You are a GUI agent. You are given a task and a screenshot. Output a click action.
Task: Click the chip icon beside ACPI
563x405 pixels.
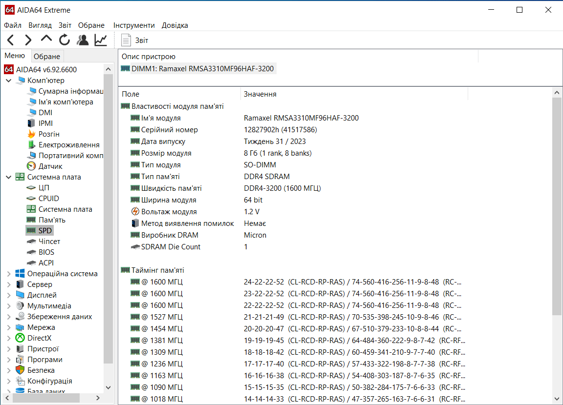coord(31,263)
